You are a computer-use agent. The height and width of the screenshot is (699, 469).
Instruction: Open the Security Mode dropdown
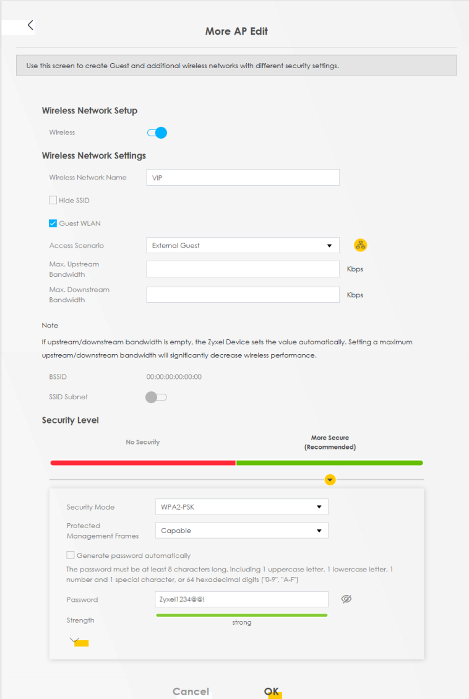241,507
